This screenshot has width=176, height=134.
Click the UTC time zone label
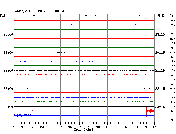pos(161,15)
